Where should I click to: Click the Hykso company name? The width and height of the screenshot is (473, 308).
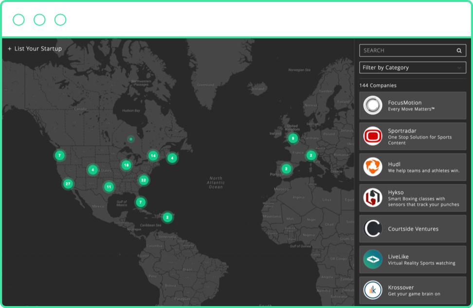pyautogui.click(x=396, y=192)
